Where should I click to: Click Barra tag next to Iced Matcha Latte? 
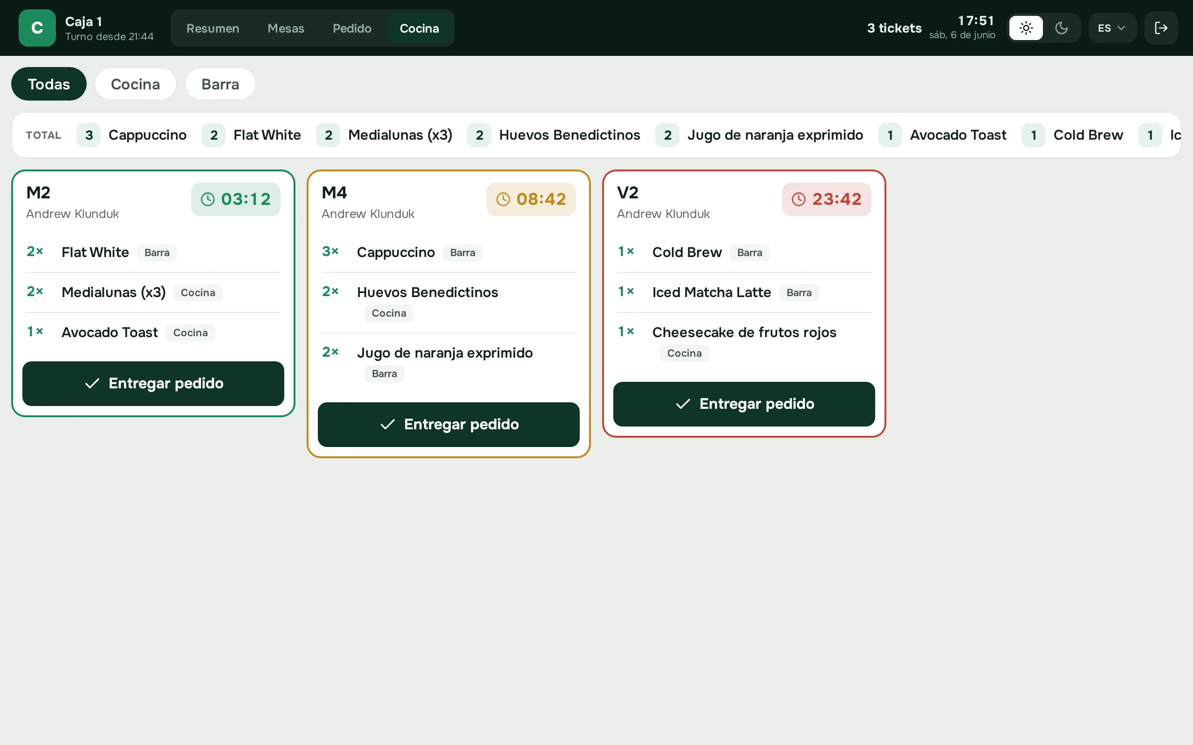799,293
